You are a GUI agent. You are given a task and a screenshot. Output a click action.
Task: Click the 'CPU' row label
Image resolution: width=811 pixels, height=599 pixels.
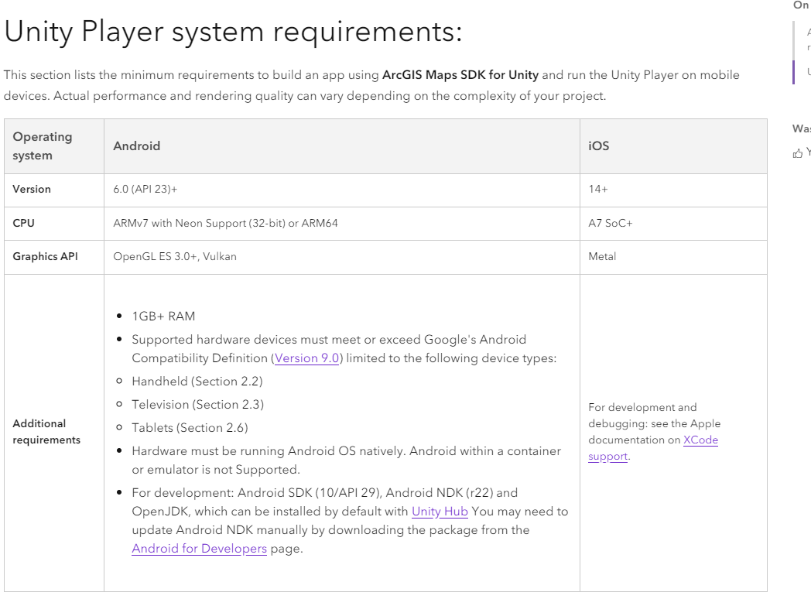click(23, 223)
